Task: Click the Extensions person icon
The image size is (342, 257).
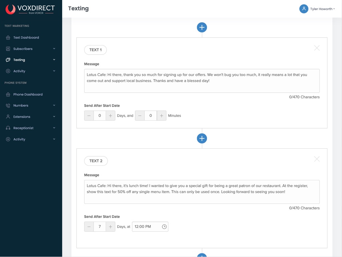Action: tap(8, 117)
